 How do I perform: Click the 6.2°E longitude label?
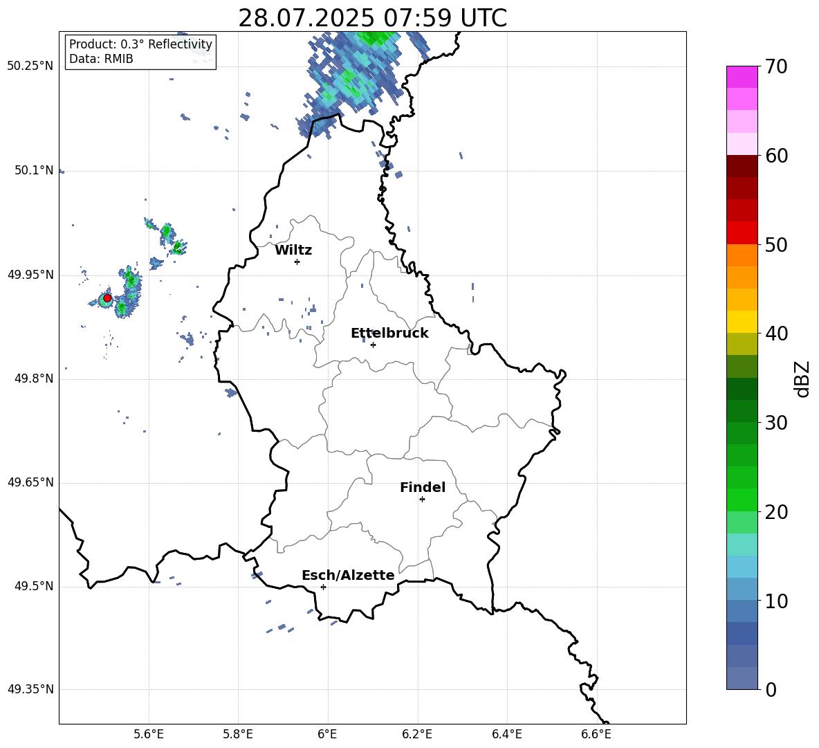tap(417, 734)
